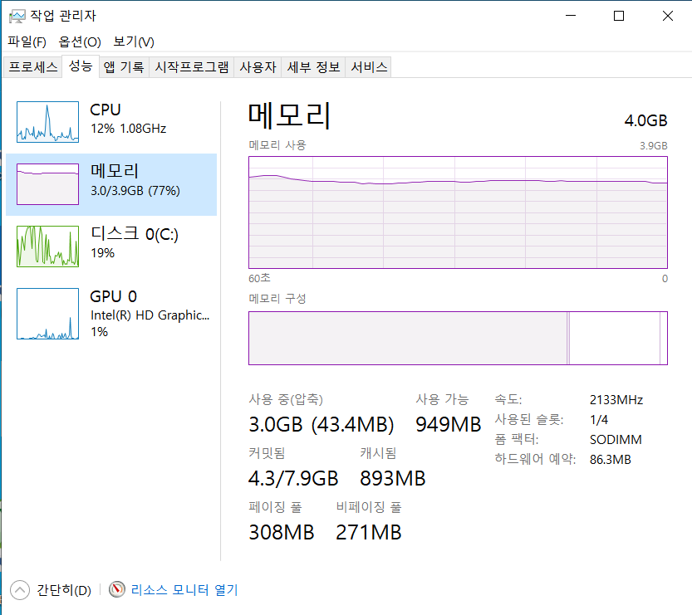692x615 pixels.
Task: Click the Resource Monitor gauge icon
Action: [x=117, y=589]
